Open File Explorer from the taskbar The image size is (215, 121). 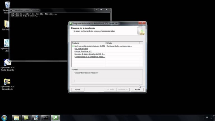[x=17, y=118]
